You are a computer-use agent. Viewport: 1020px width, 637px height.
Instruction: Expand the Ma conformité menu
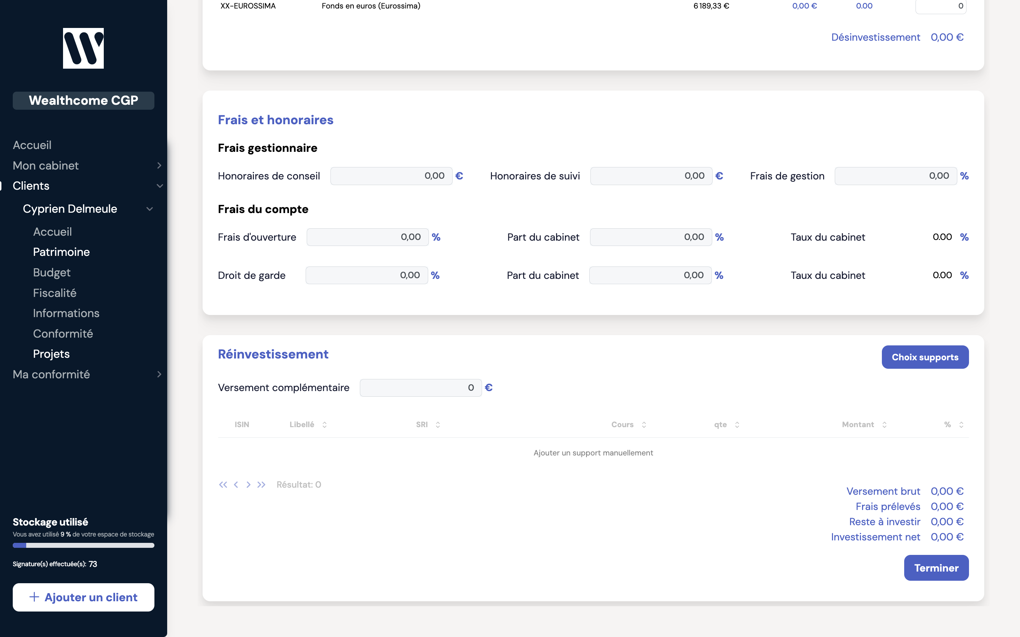[x=159, y=374]
